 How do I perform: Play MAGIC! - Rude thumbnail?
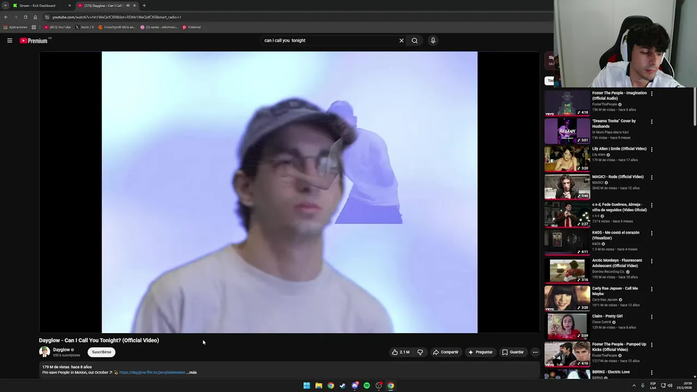click(567, 187)
